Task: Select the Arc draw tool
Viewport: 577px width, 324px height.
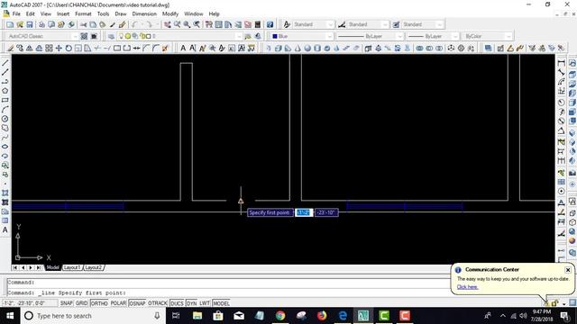Action: (5, 110)
